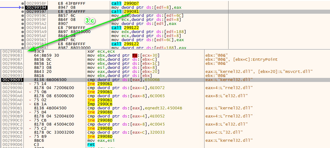Click bytes '8138 6B006500'
This screenshot has height=148, width=330.
pos(50,79)
